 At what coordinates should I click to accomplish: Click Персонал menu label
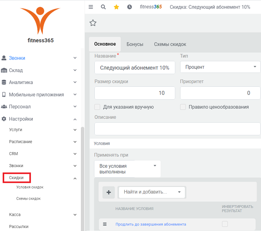click(x=20, y=107)
